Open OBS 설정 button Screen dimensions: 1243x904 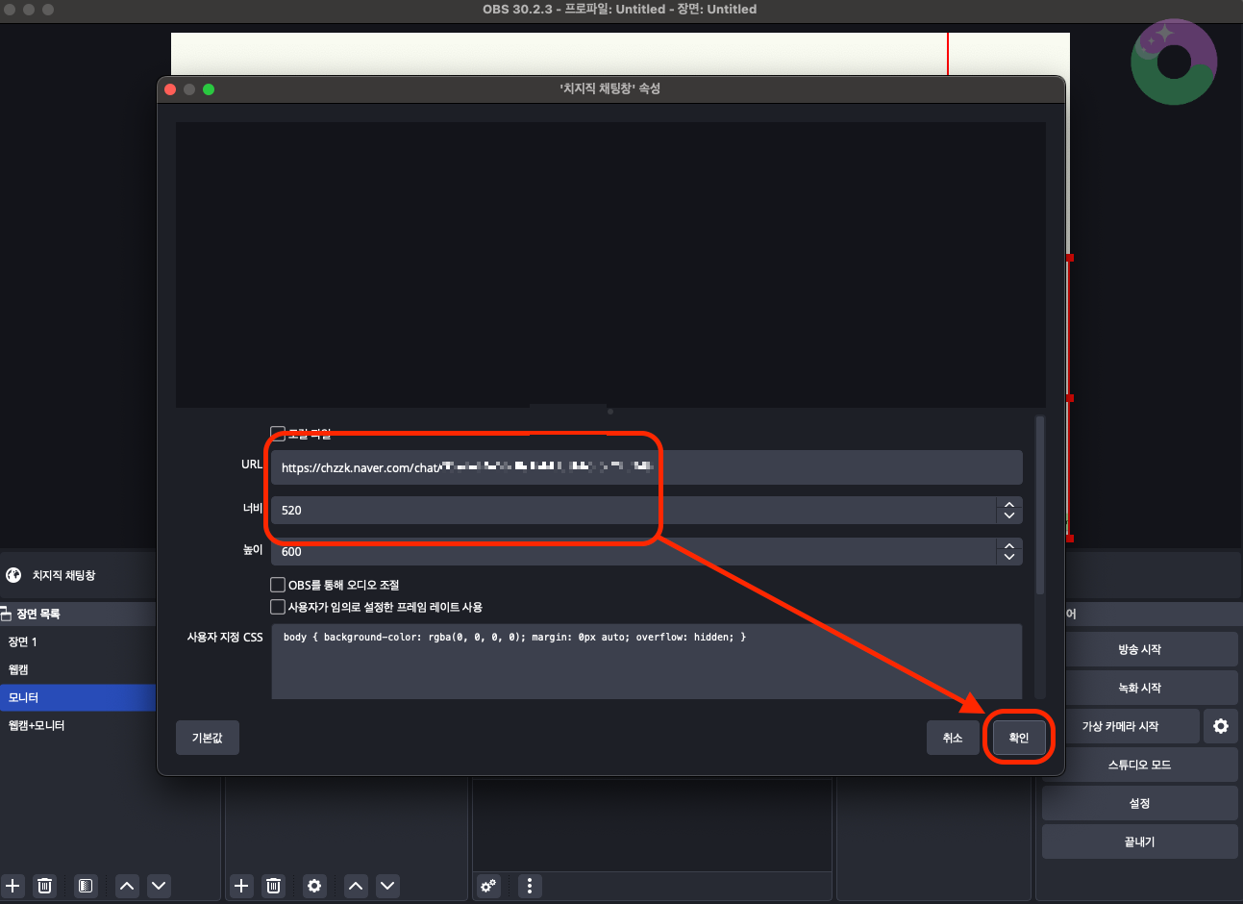coord(1139,803)
